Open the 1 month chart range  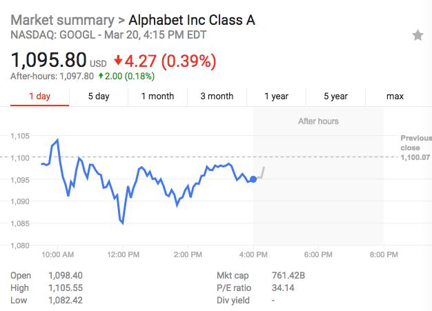coord(157,97)
